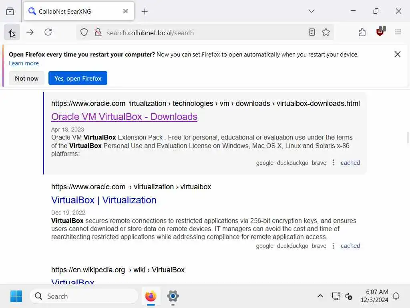Click the insecure connection padlock icon
Image resolution: width=410 pixels, height=308 pixels.
(98, 32)
